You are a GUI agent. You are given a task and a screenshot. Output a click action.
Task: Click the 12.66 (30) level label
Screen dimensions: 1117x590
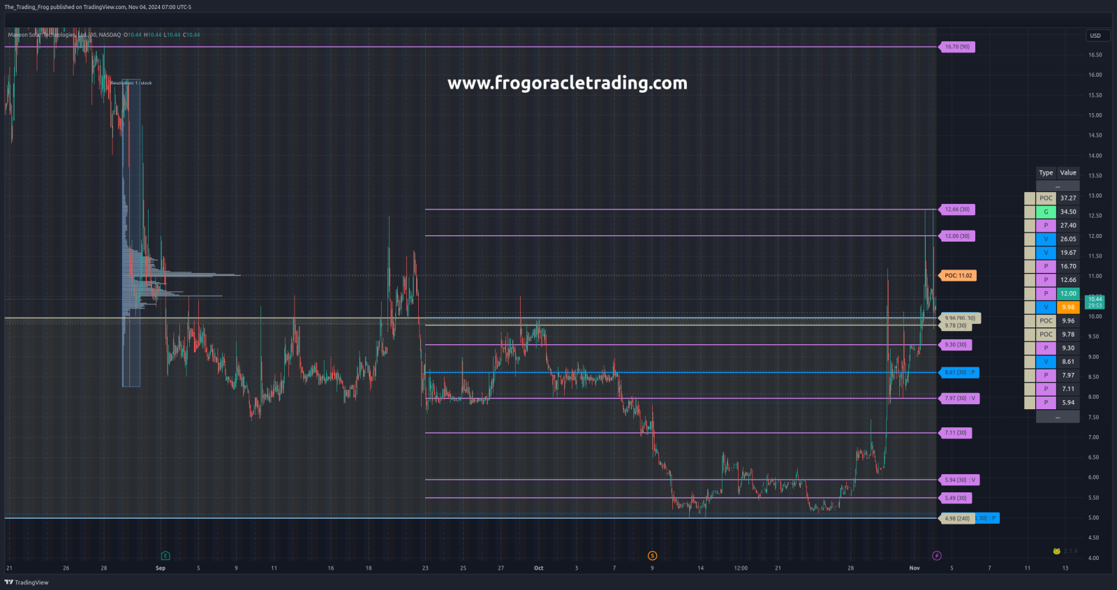point(957,209)
